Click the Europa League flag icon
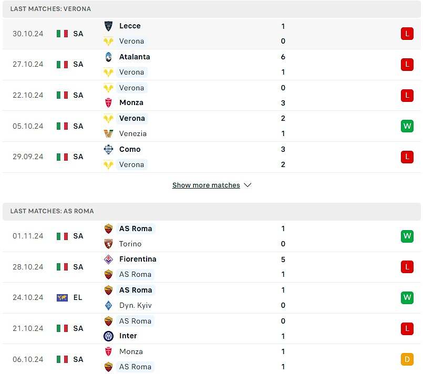This screenshot has width=423, height=374. (x=63, y=298)
